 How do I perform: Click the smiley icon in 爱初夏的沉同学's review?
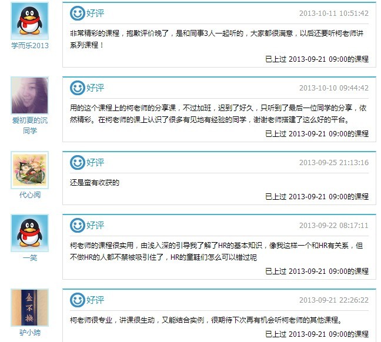77,88
